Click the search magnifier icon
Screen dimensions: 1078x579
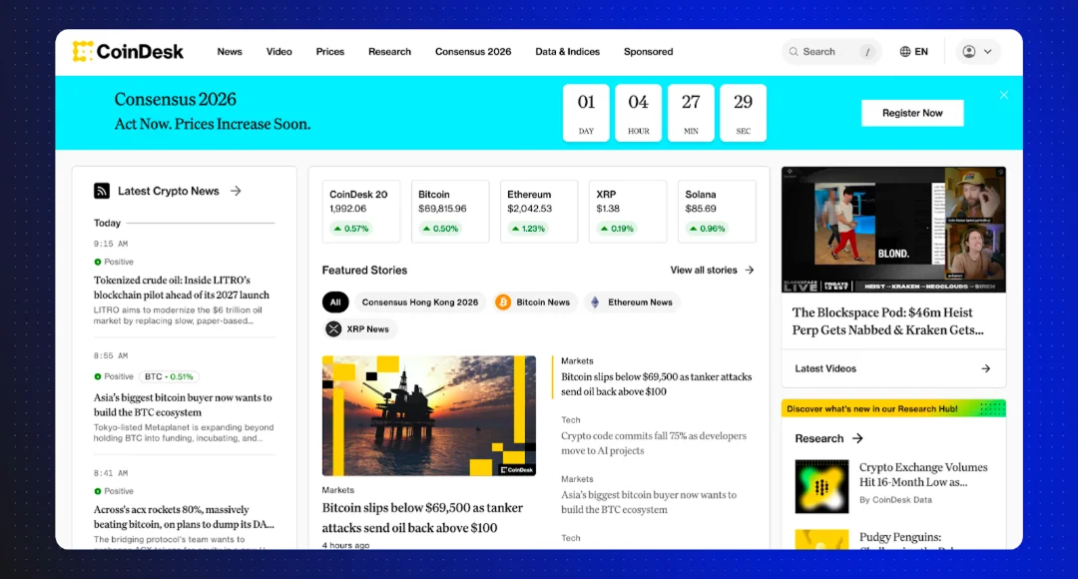click(794, 52)
